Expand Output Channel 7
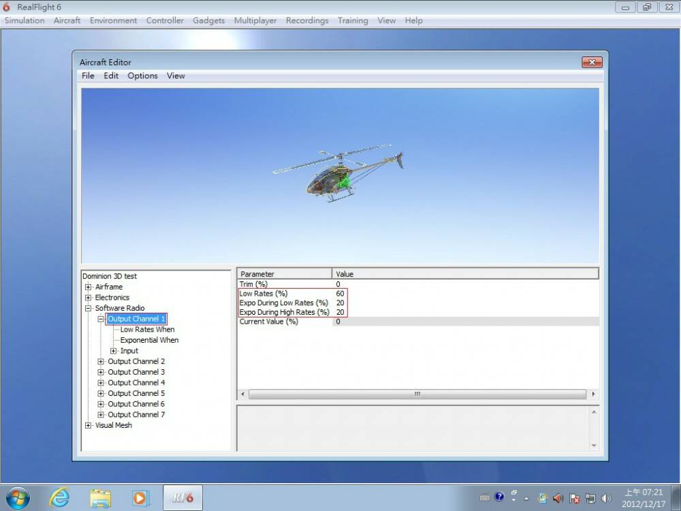This screenshot has width=681, height=511. [x=101, y=414]
